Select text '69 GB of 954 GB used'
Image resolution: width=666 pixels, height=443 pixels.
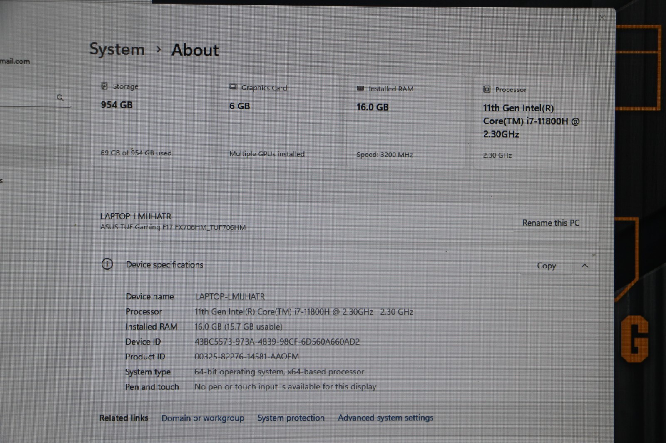[136, 153]
